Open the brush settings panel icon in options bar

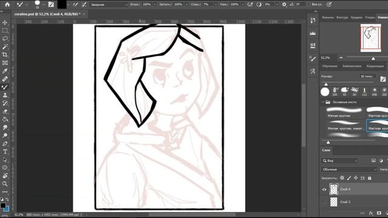point(51,4)
